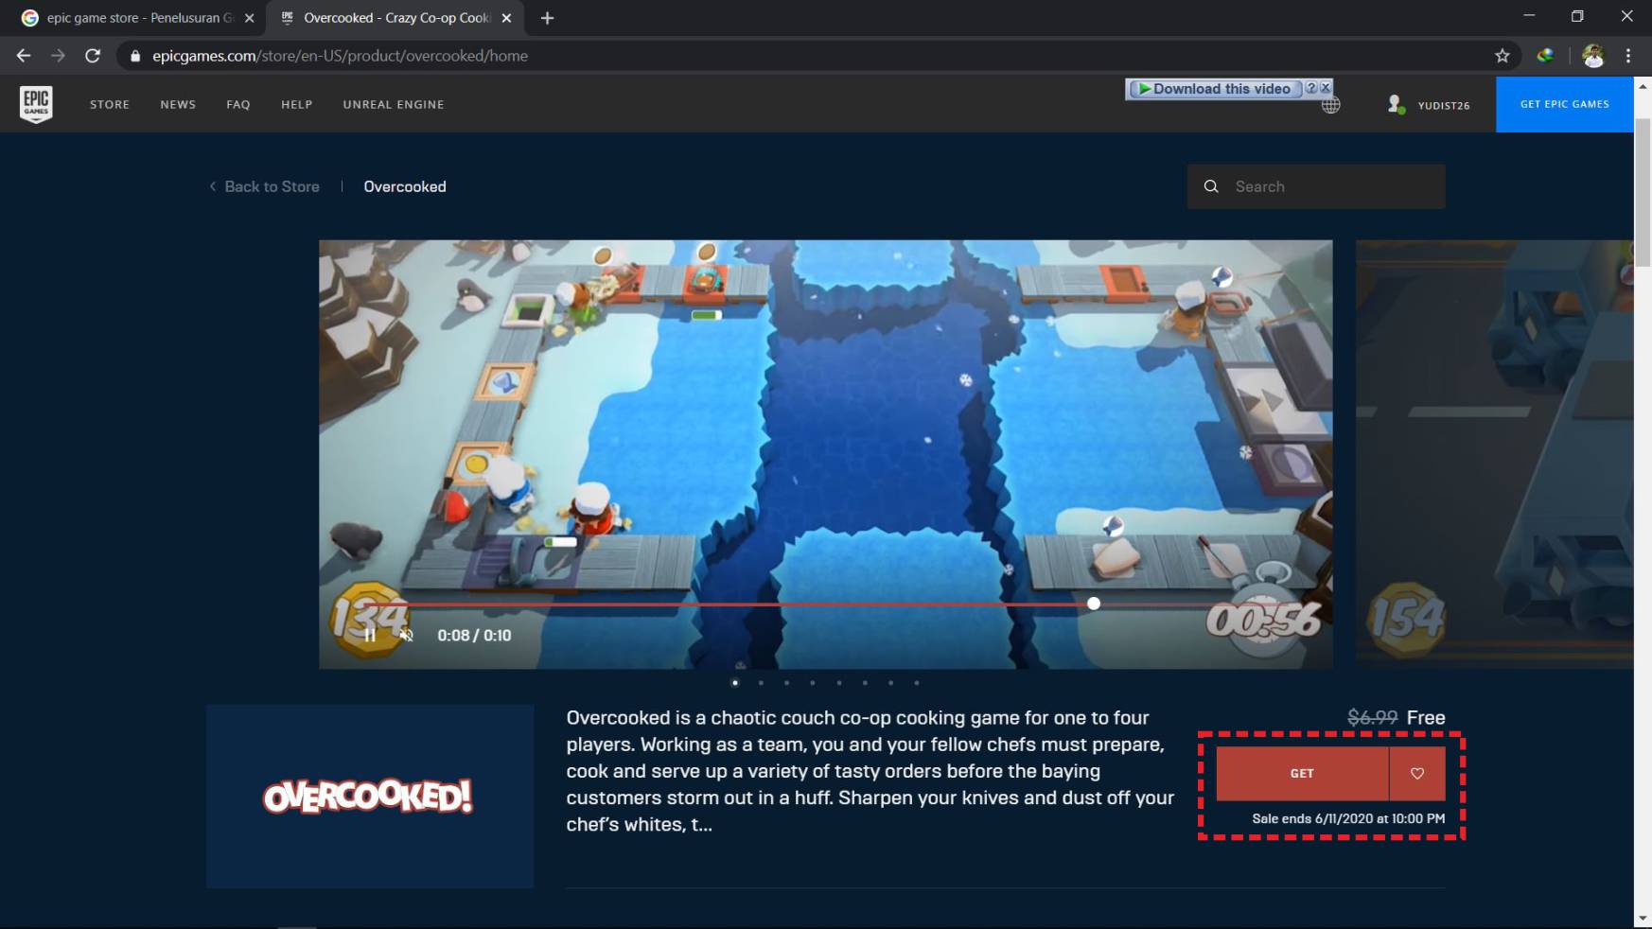Click the GET EPIC GAMES button

click(x=1564, y=104)
